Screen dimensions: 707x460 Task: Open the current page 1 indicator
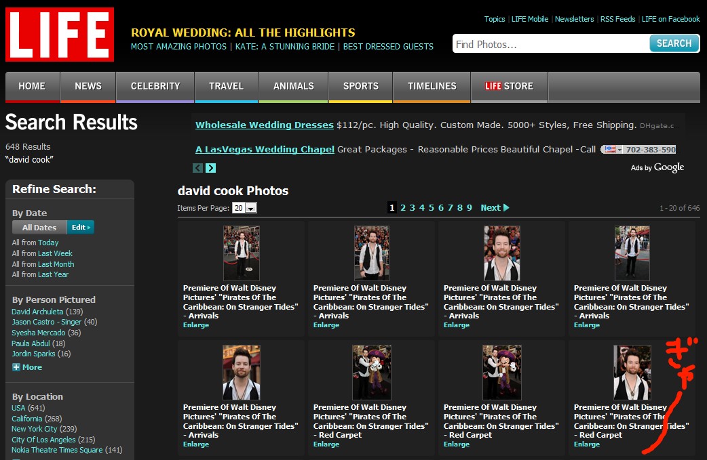point(391,207)
